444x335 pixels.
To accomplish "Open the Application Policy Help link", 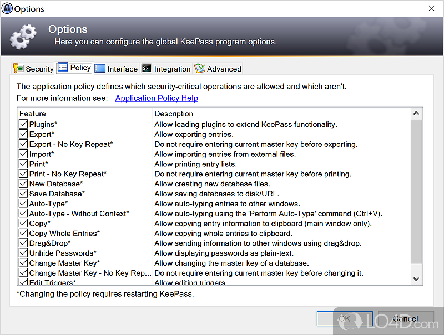I will click(x=157, y=98).
